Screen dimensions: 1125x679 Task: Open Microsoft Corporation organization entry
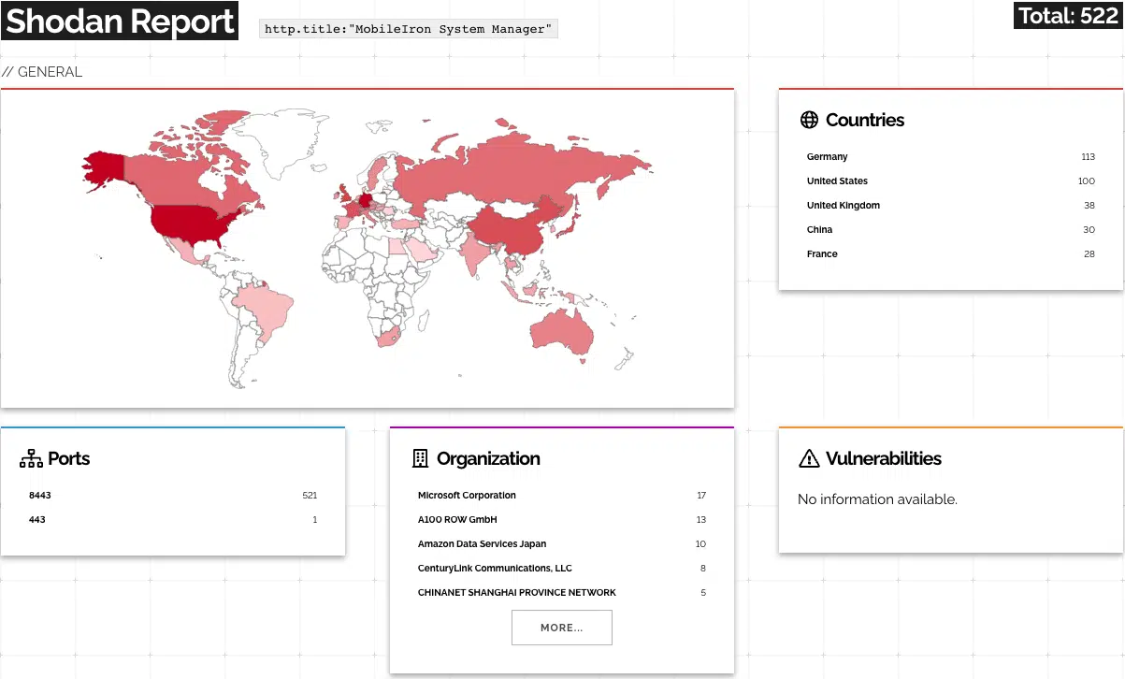point(467,496)
